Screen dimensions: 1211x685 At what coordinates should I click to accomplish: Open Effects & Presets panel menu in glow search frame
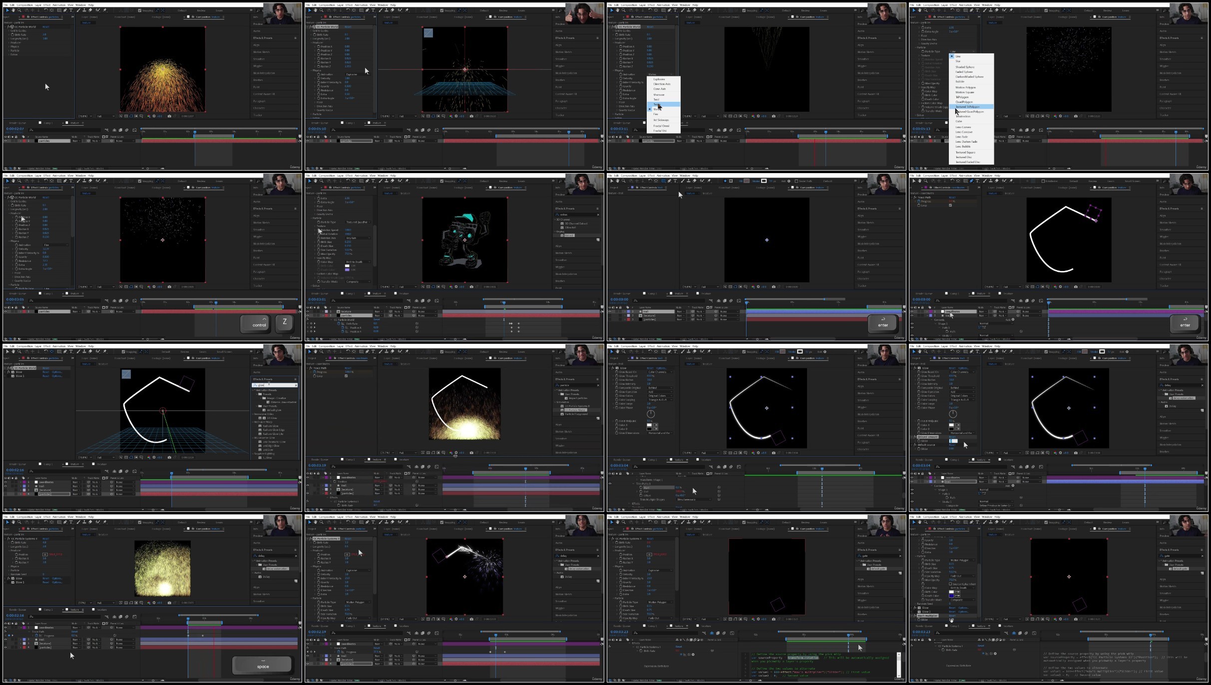pos(296,379)
